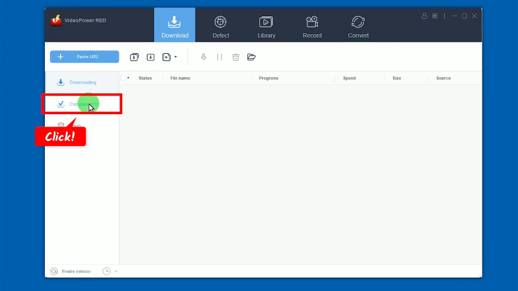Click the start download arrow icon
The height and width of the screenshot is (291, 518).
pyautogui.click(x=203, y=57)
